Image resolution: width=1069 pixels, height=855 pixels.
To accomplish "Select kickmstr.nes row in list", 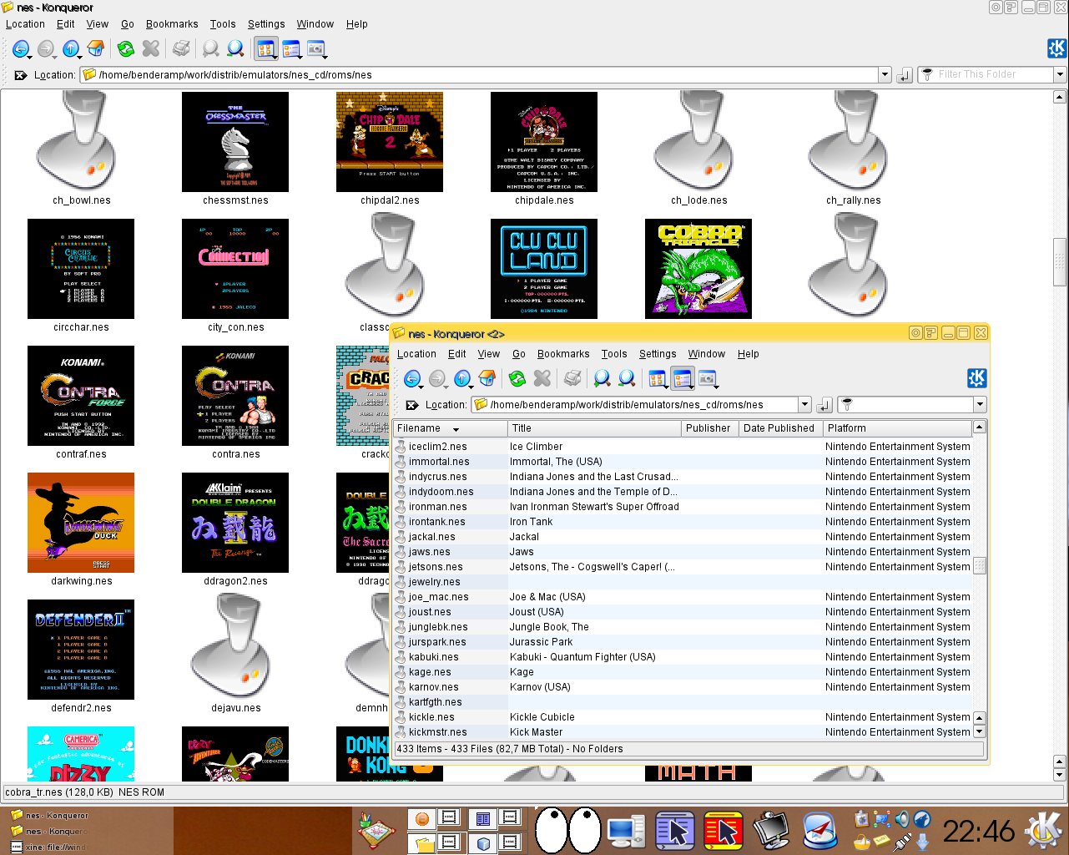I will (x=683, y=732).
